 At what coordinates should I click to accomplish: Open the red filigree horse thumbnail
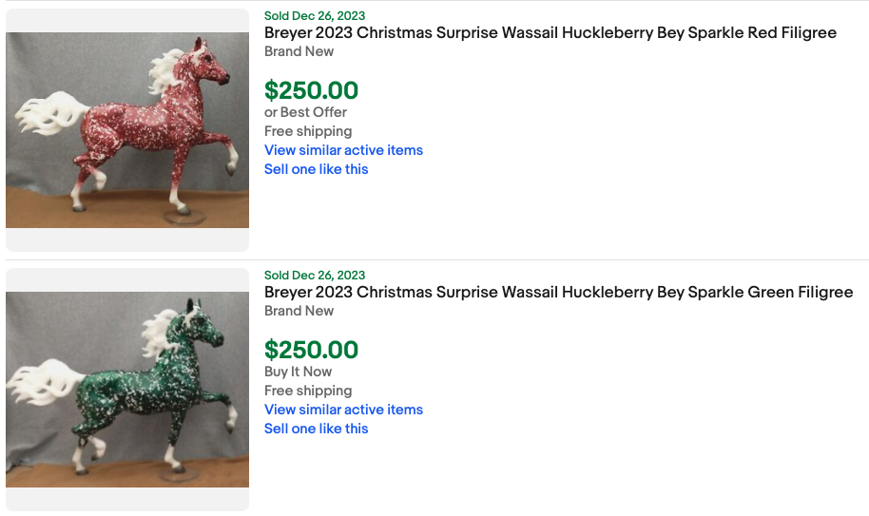click(127, 130)
